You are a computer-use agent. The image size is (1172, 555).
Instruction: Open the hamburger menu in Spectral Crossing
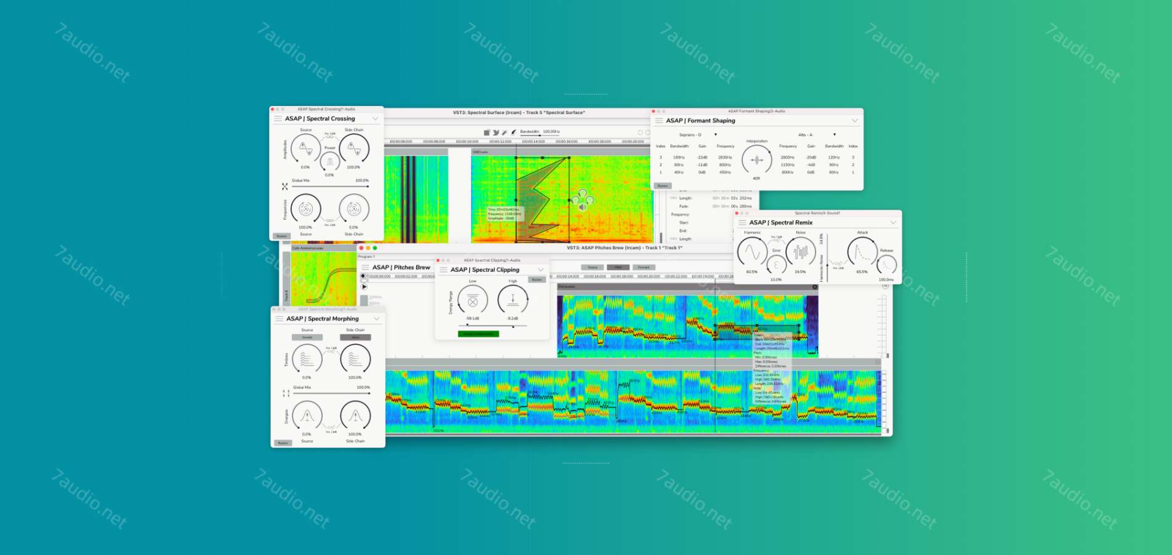[x=278, y=118]
